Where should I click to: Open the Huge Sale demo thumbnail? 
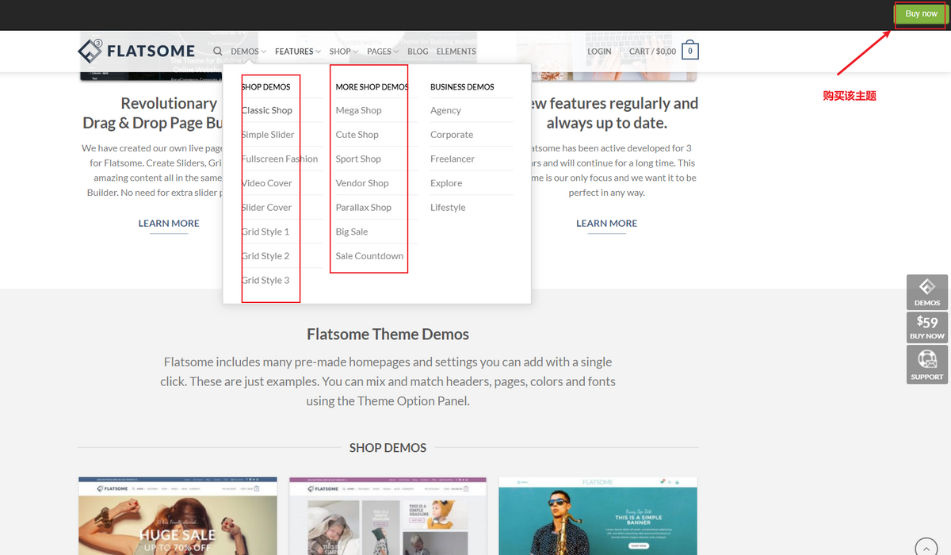(x=178, y=516)
